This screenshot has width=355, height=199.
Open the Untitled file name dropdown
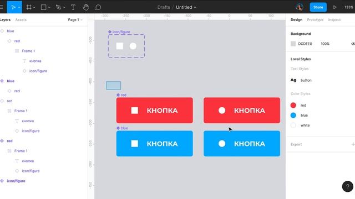coord(186,7)
